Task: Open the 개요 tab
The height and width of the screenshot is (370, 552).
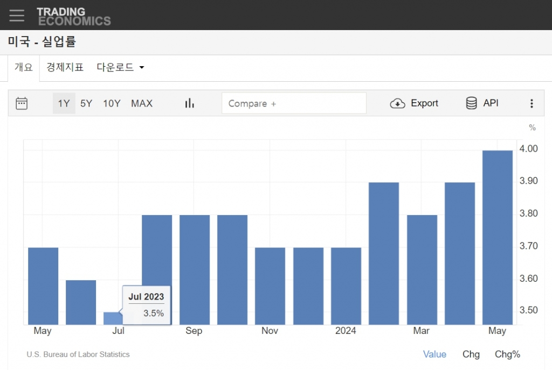Action: pyautogui.click(x=24, y=68)
